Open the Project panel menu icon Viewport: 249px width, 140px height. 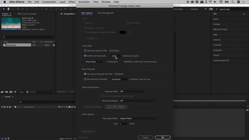(11, 14)
